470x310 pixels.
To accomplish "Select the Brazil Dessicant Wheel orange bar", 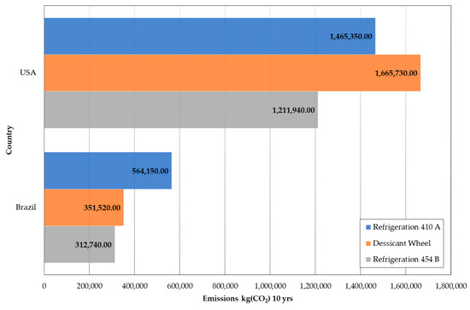I will 84,208.
